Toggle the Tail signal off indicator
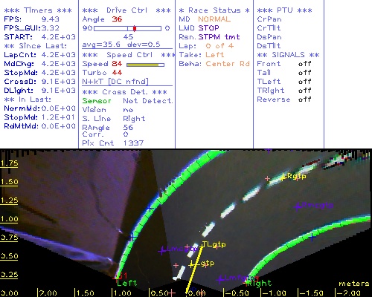Image resolution: width=372 pixels, height=297 pixels. coord(305,73)
